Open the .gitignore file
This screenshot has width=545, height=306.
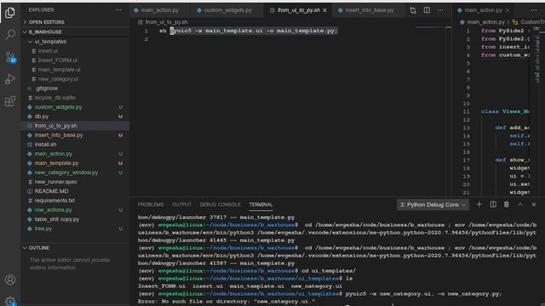tap(75, 88)
